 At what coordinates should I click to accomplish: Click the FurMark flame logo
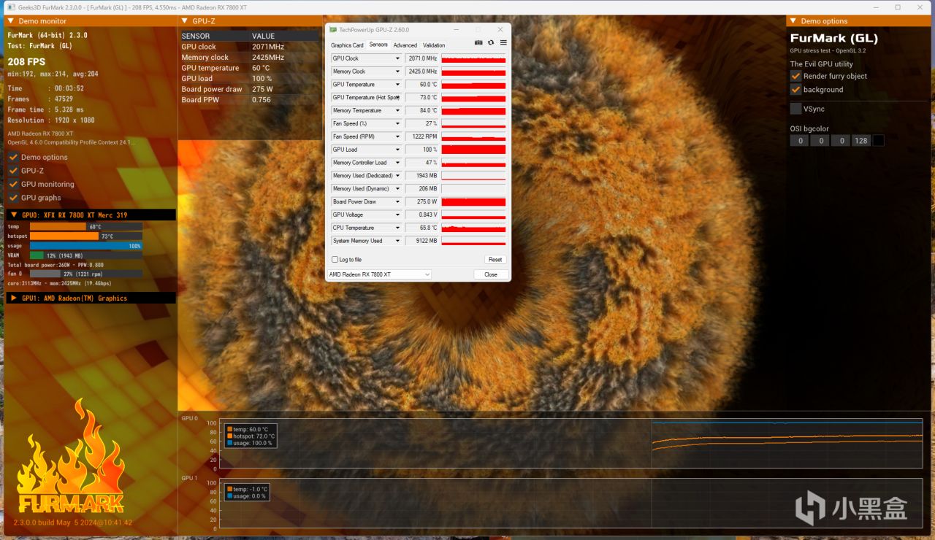coord(71,456)
